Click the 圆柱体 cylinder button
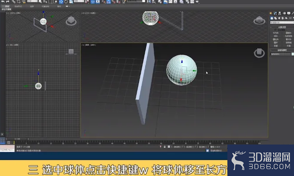 tap(276, 39)
